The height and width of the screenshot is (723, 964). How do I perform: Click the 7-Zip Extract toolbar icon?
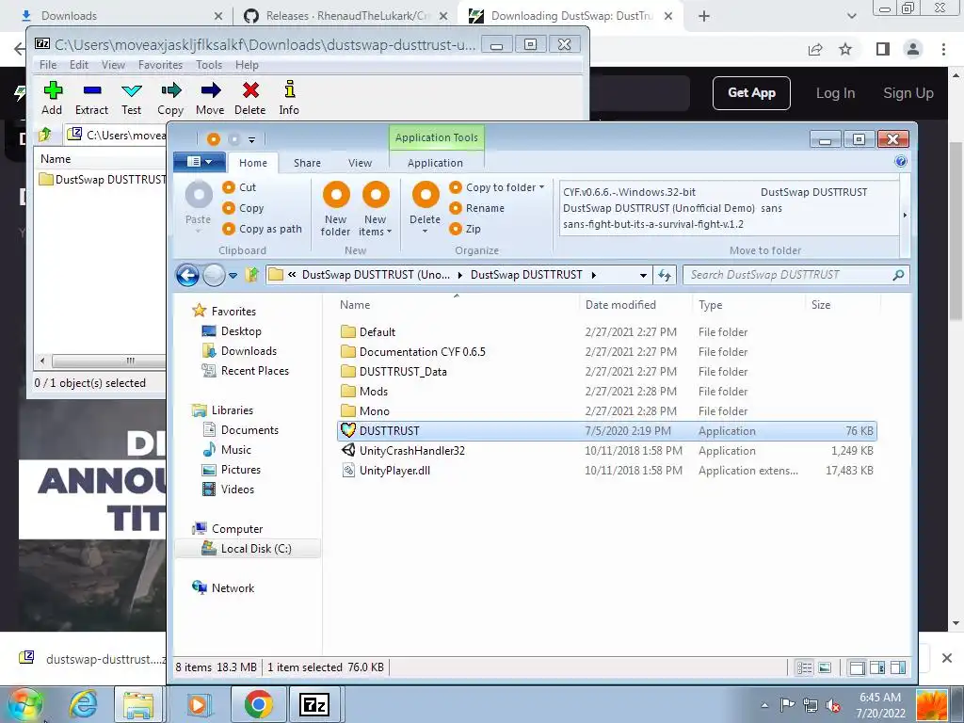pos(91,90)
